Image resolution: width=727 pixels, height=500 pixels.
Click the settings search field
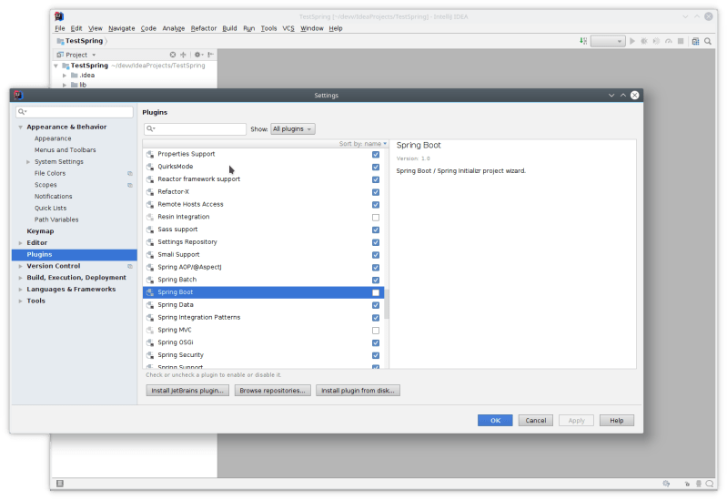(75, 112)
